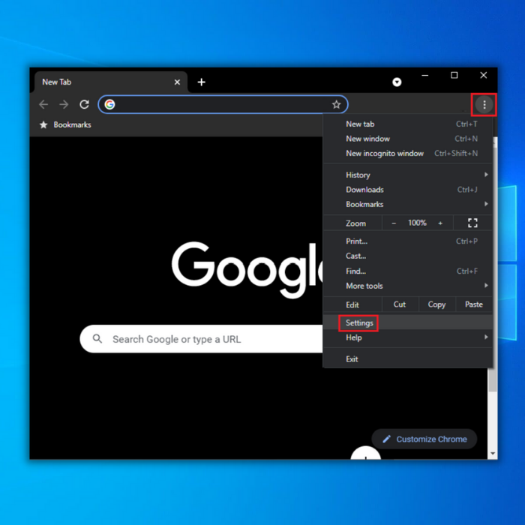
Task: Click the Google logo in address bar
Action: [x=109, y=104]
